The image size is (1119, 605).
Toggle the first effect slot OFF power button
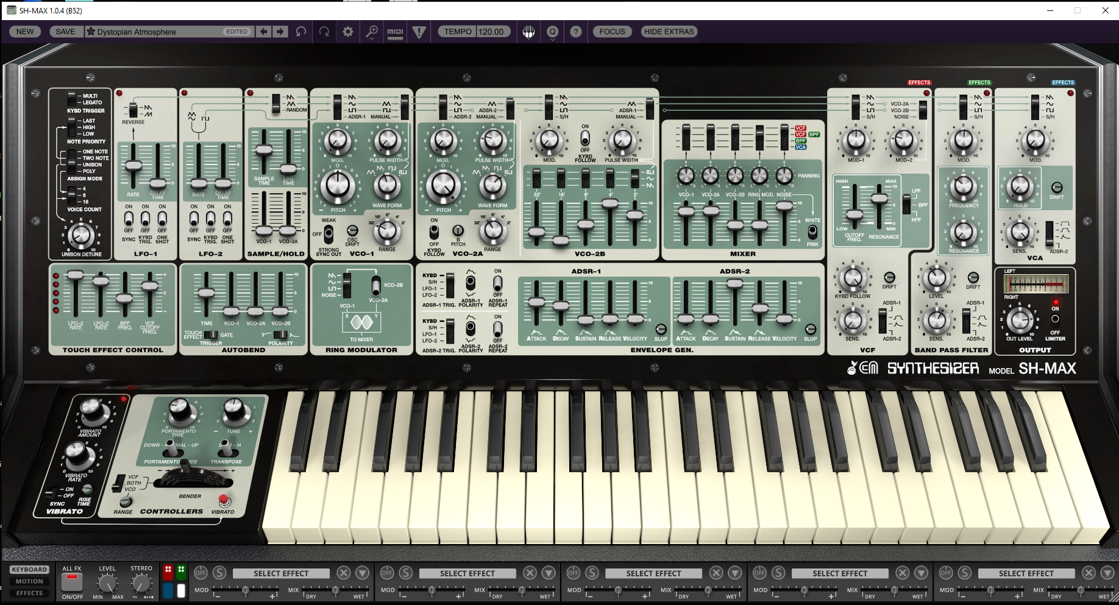click(201, 573)
